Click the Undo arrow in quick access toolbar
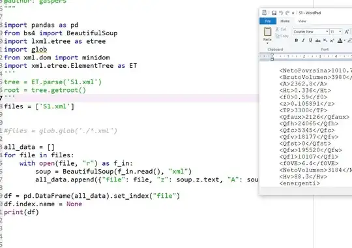352x248 pixels. pos(281,13)
